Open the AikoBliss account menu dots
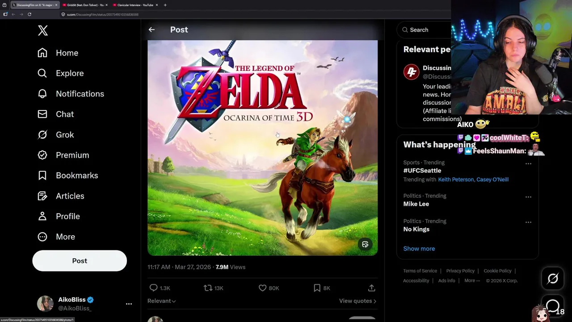Viewport: 572px width, 322px height. coord(129,304)
